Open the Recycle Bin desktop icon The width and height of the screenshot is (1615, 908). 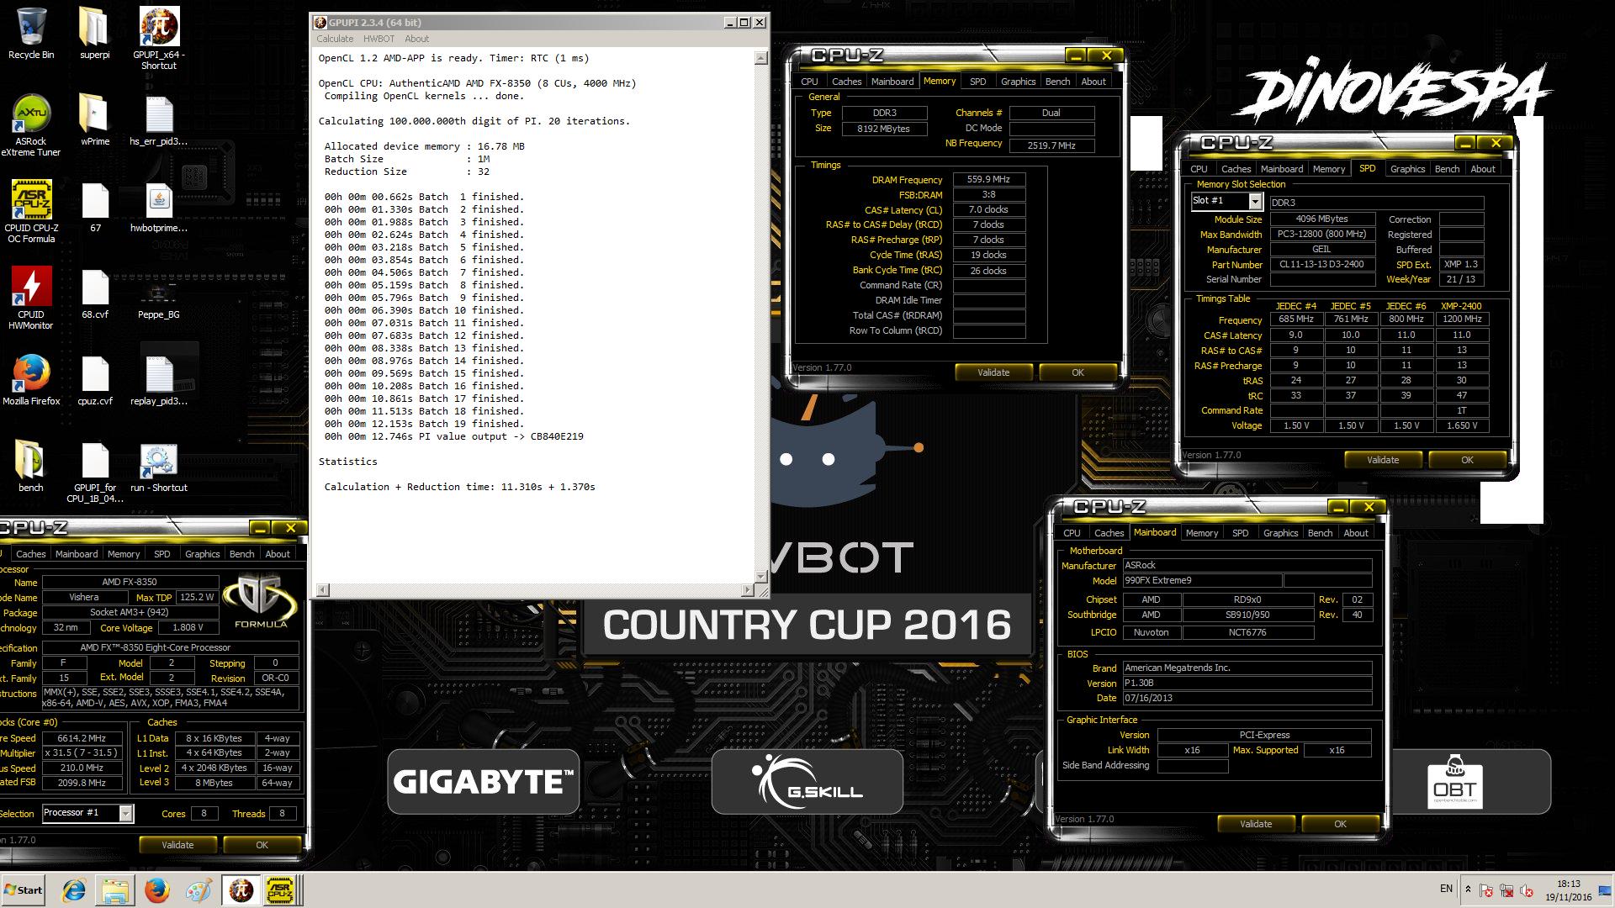pos(31,34)
